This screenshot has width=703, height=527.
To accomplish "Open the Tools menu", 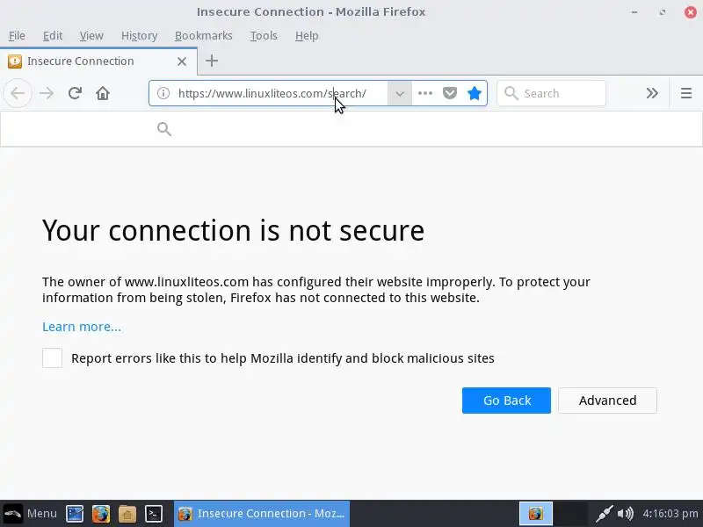I will pos(264,35).
